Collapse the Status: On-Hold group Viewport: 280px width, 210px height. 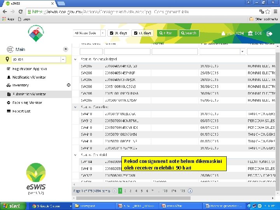coord(75,155)
